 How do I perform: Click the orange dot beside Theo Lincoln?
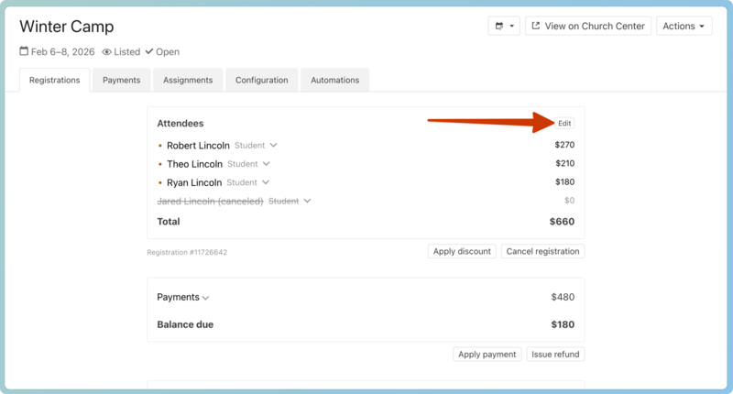pos(160,164)
